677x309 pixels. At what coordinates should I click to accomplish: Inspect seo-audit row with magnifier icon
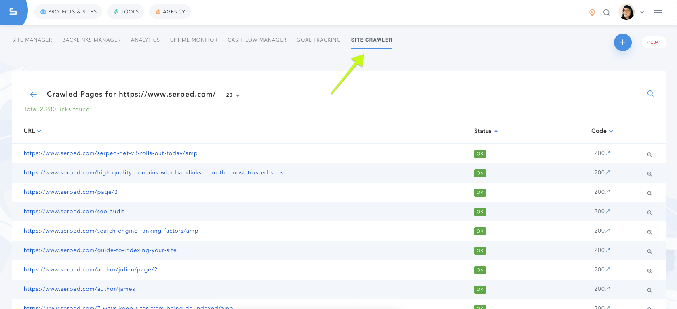click(x=650, y=213)
